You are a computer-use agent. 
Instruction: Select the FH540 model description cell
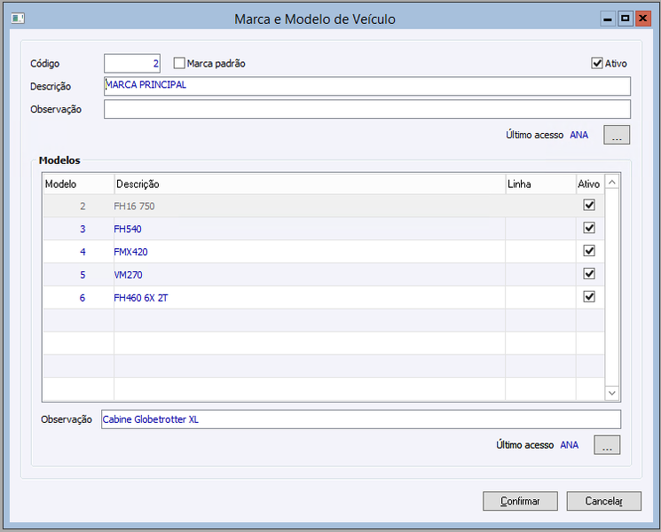coord(310,229)
